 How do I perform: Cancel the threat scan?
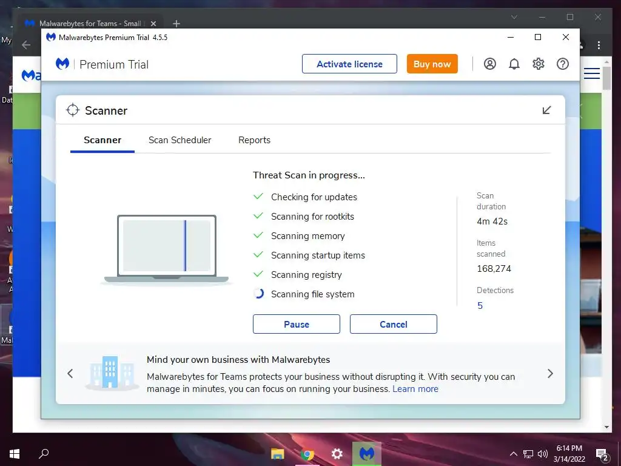click(393, 324)
